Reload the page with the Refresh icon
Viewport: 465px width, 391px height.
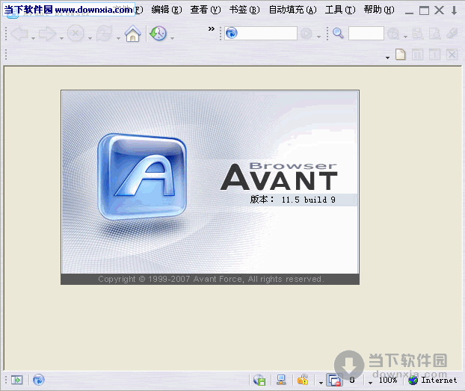point(104,33)
